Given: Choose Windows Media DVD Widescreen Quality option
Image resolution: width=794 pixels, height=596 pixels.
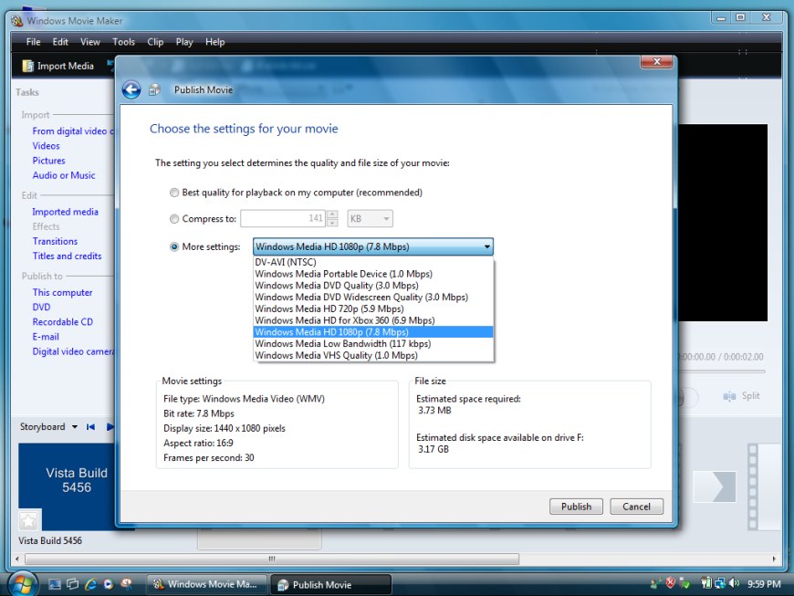Looking at the screenshot, I should [x=373, y=298].
